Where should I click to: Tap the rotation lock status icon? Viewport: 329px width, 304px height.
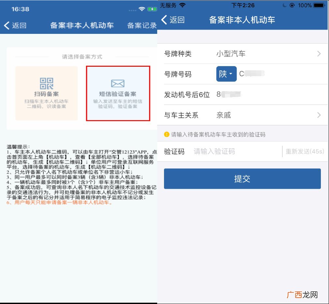(292, 5)
